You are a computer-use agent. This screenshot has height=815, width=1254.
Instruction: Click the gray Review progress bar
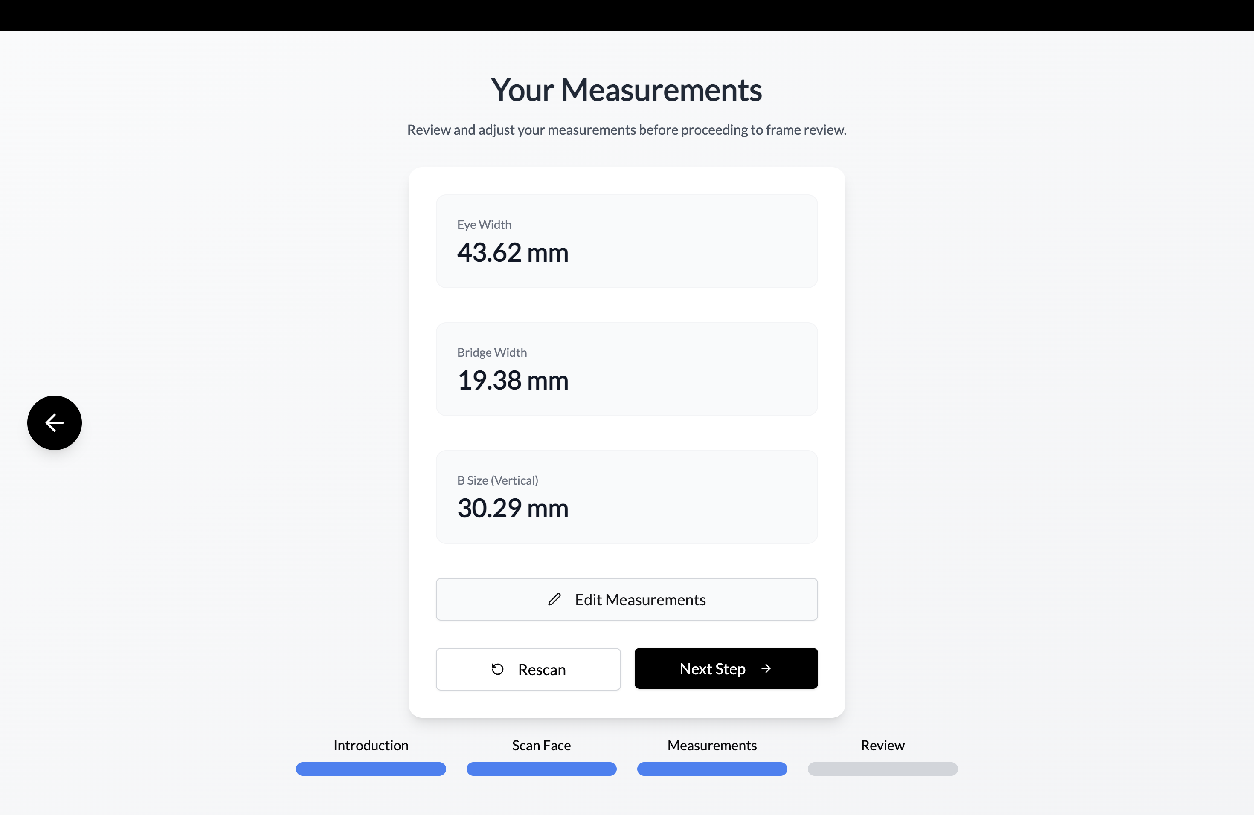pos(882,769)
